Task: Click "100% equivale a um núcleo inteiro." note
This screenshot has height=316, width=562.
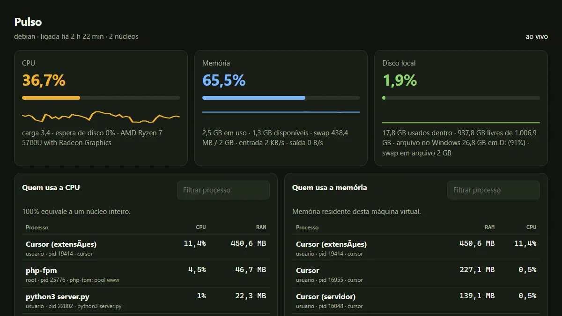Action: 76,212
